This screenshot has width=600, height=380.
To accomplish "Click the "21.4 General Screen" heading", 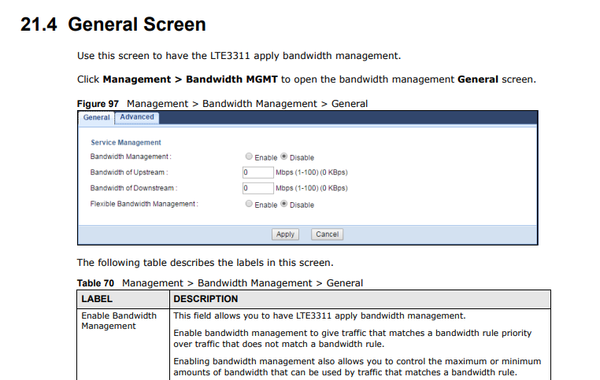I will tap(113, 24).
